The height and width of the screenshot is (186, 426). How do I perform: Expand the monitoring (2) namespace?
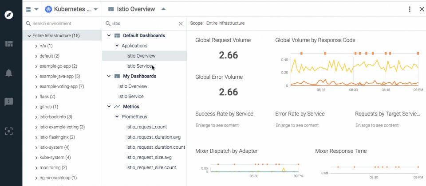[36, 168]
